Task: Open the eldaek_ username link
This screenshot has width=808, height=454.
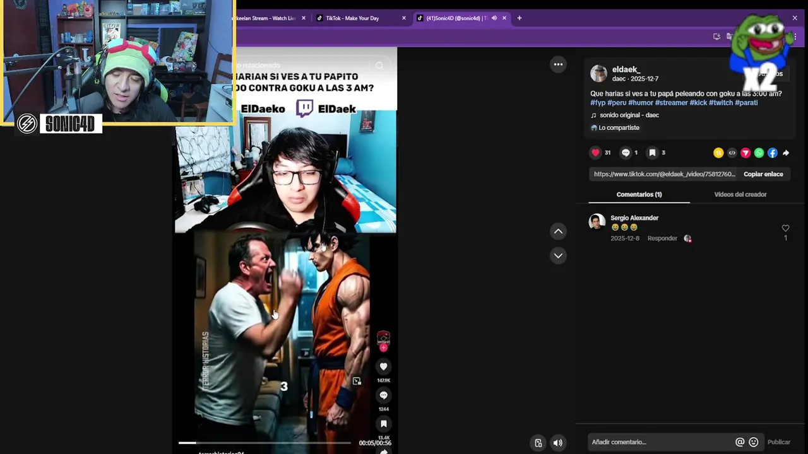Action: [x=626, y=69]
